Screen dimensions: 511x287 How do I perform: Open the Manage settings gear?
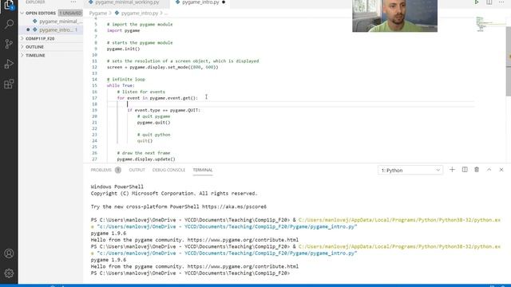point(9,273)
